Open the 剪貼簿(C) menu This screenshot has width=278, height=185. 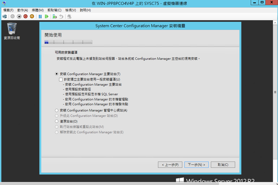click(x=54, y=10)
